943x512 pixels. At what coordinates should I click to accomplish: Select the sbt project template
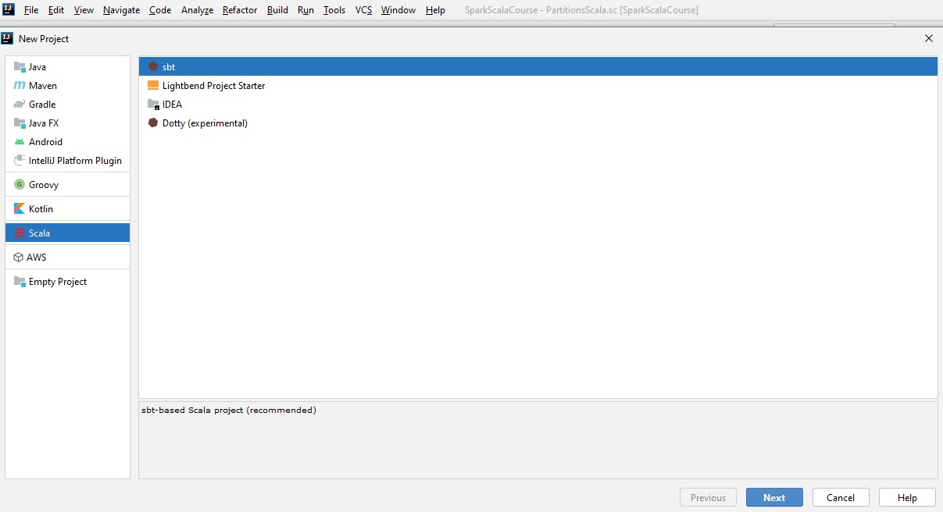point(538,67)
